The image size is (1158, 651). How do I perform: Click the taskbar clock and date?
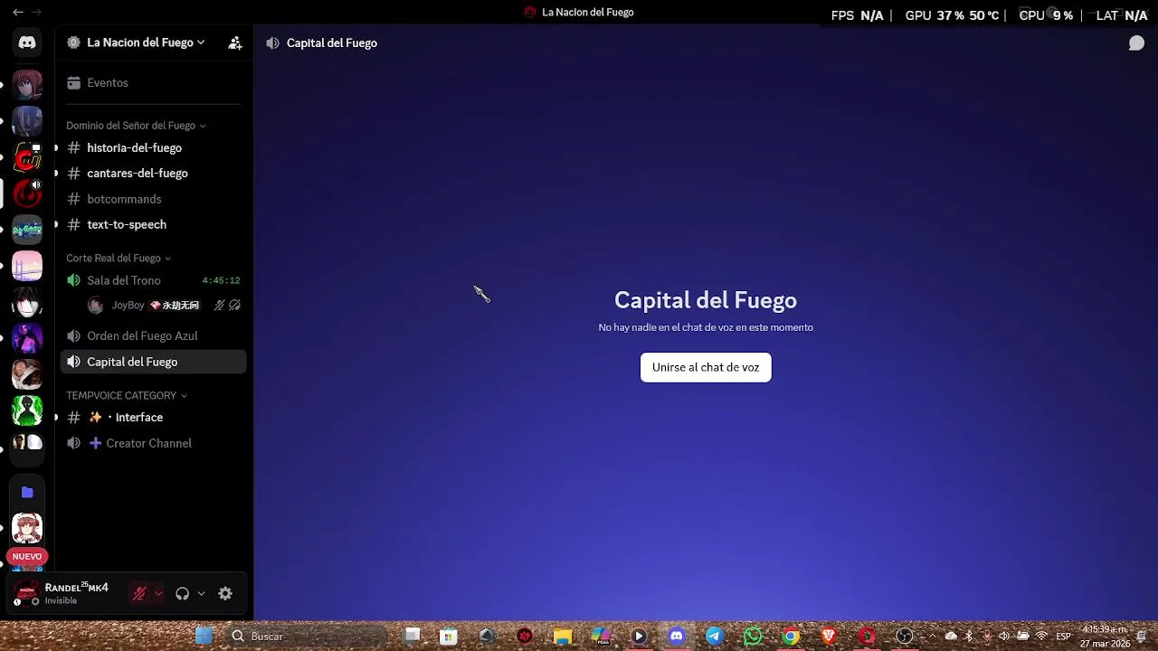[1106, 637]
